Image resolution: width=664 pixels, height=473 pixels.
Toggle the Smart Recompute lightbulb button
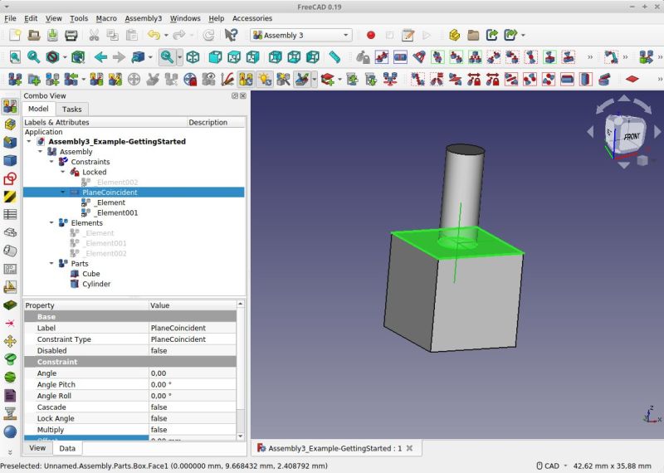[265, 79]
